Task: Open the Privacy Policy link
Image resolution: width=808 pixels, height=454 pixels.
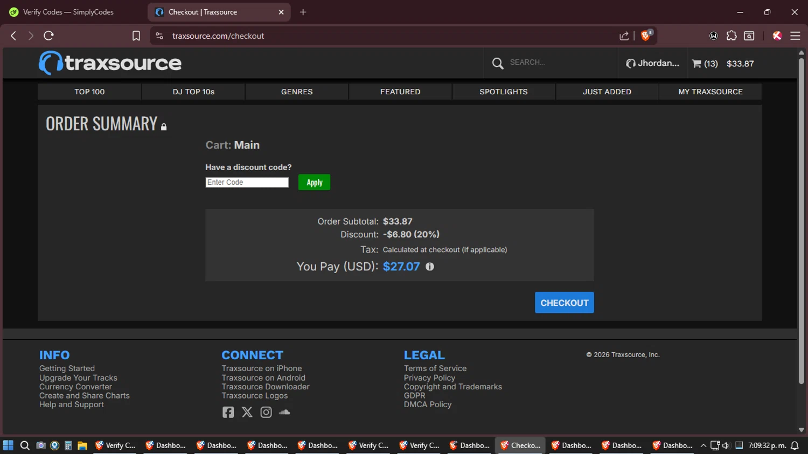Action: point(429,378)
